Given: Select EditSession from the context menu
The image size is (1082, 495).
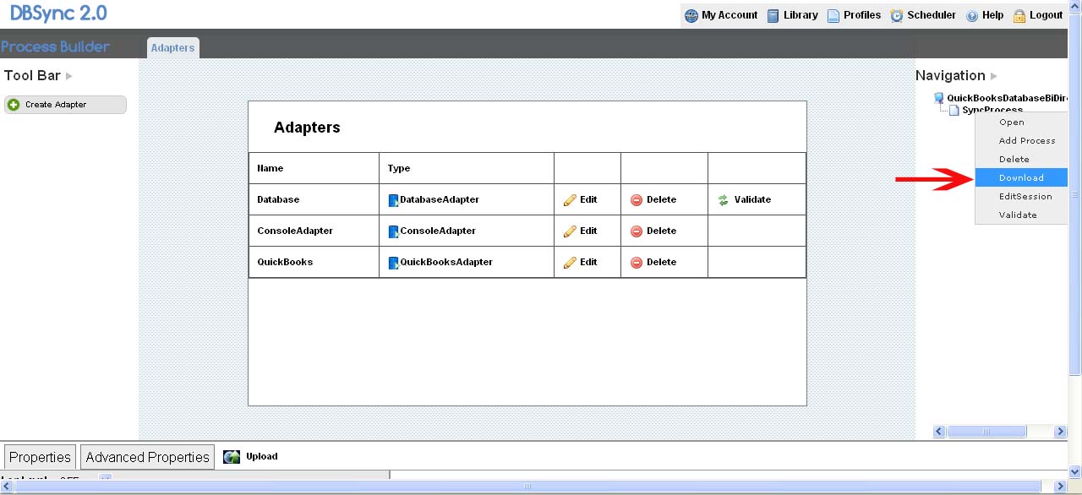Looking at the screenshot, I should tap(1025, 197).
